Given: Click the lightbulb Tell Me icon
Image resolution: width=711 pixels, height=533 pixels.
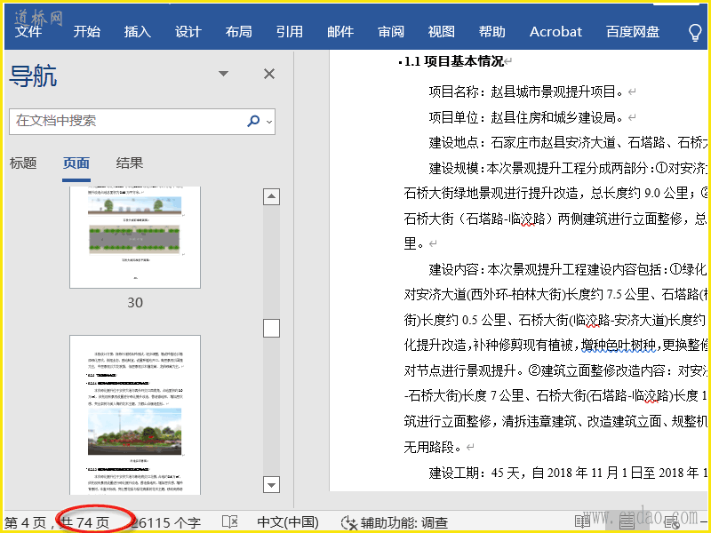Looking at the screenshot, I should [695, 32].
